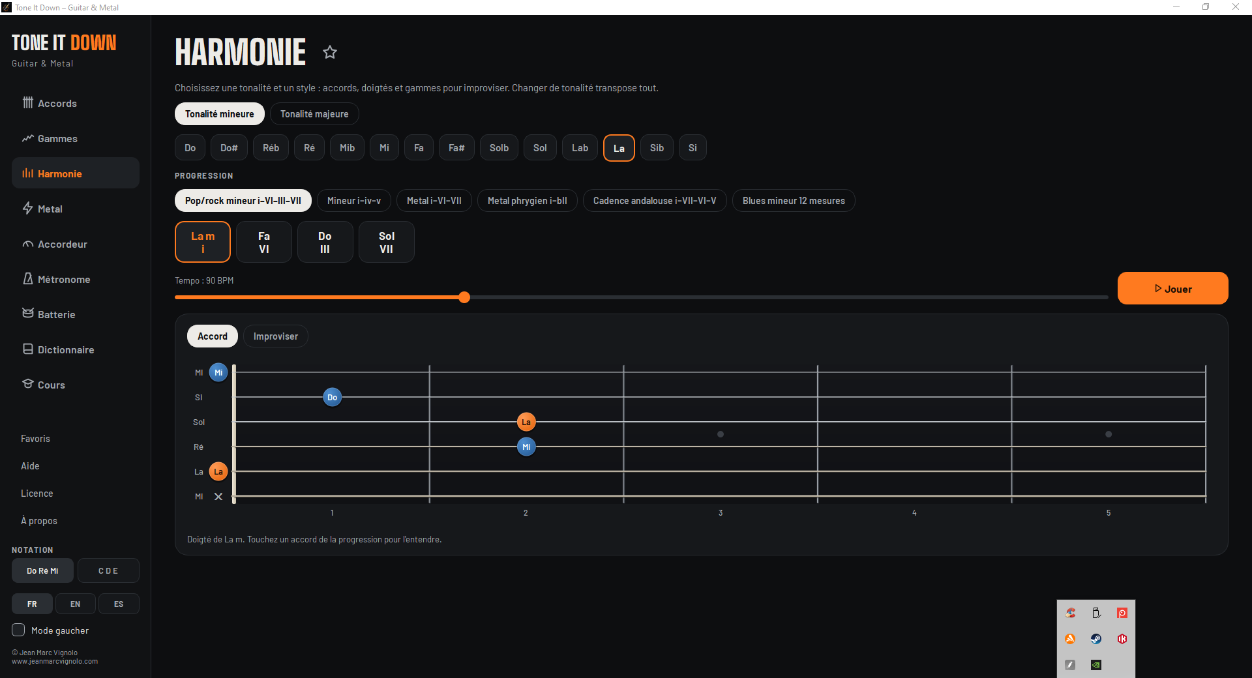
Task: Click the NVIDIA icon in the system tray
Action: [x=1096, y=665]
